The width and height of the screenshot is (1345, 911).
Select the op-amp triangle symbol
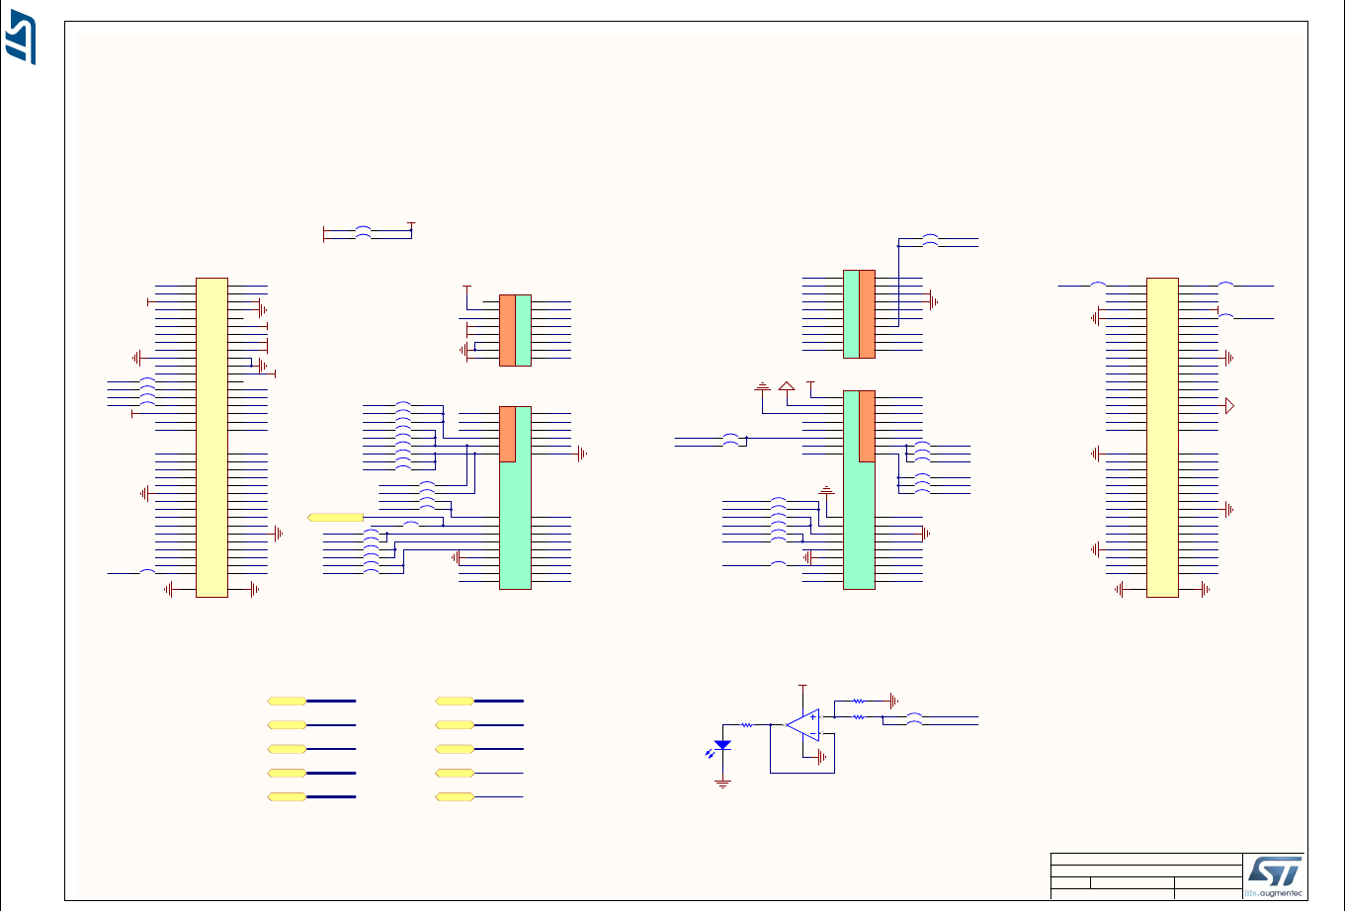pos(802,724)
